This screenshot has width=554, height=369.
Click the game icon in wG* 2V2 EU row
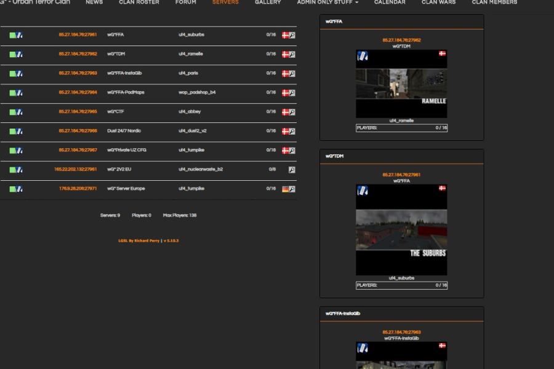tap(20, 170)
